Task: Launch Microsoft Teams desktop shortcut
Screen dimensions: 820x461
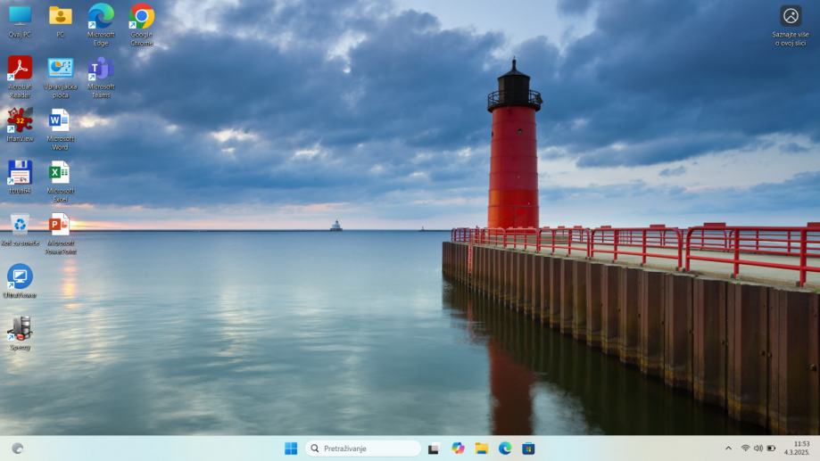Action: tap(101, 77)
